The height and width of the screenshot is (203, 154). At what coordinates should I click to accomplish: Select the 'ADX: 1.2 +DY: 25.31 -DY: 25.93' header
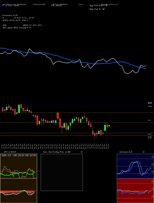coord(18,155)
